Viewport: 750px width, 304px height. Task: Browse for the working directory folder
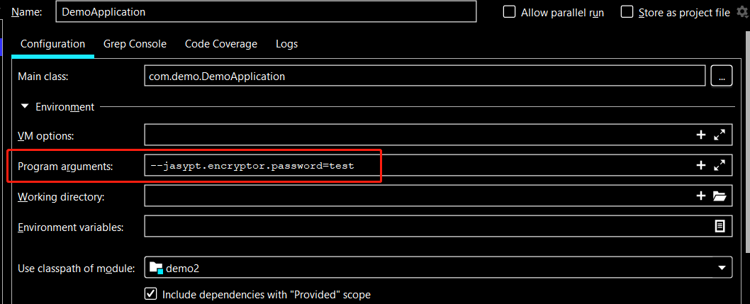click(720, 196)
